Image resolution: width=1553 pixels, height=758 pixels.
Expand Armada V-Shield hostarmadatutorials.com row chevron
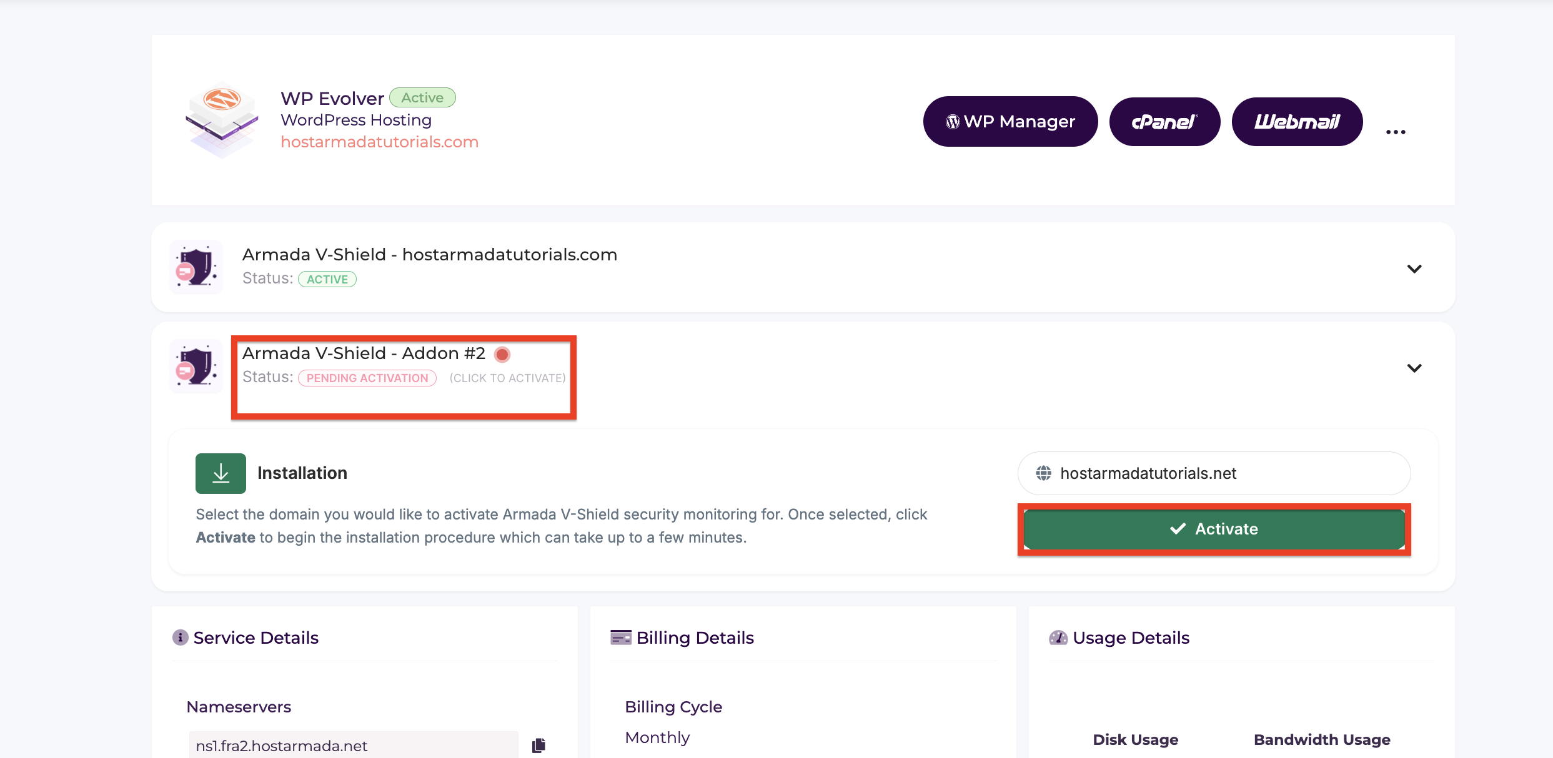pyautogui.click(x=1414, y=268)
